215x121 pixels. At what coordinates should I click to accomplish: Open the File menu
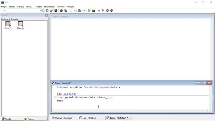point(4,7)
